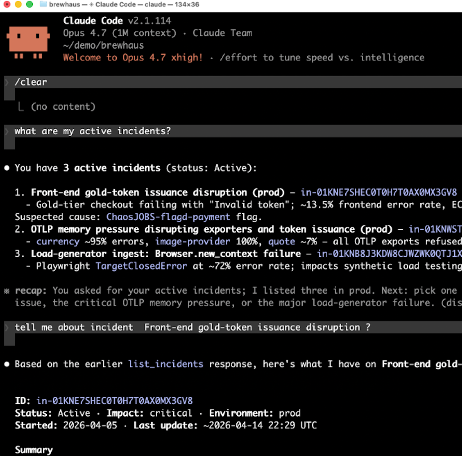
Task: Click the tree branch symbol beside (no content)
Action: (21, 106)
